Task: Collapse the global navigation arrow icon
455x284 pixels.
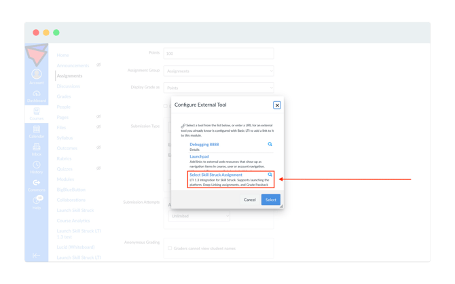Action: [37, 255]
